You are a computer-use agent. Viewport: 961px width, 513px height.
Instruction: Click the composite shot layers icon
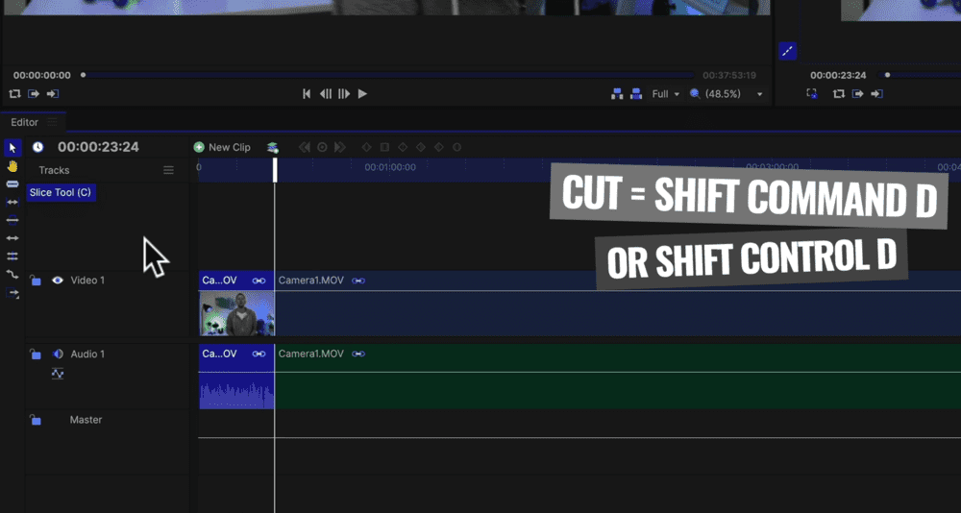273,147
